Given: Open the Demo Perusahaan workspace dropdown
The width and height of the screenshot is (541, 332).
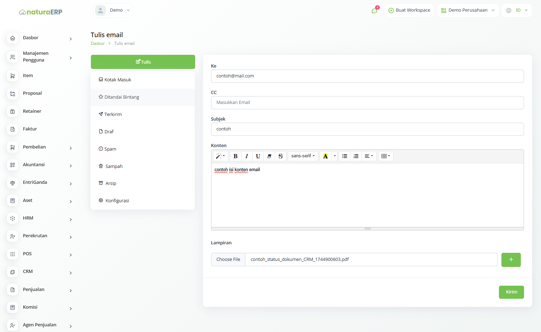Looking at the screenshot, I should (x=468, y=10).
